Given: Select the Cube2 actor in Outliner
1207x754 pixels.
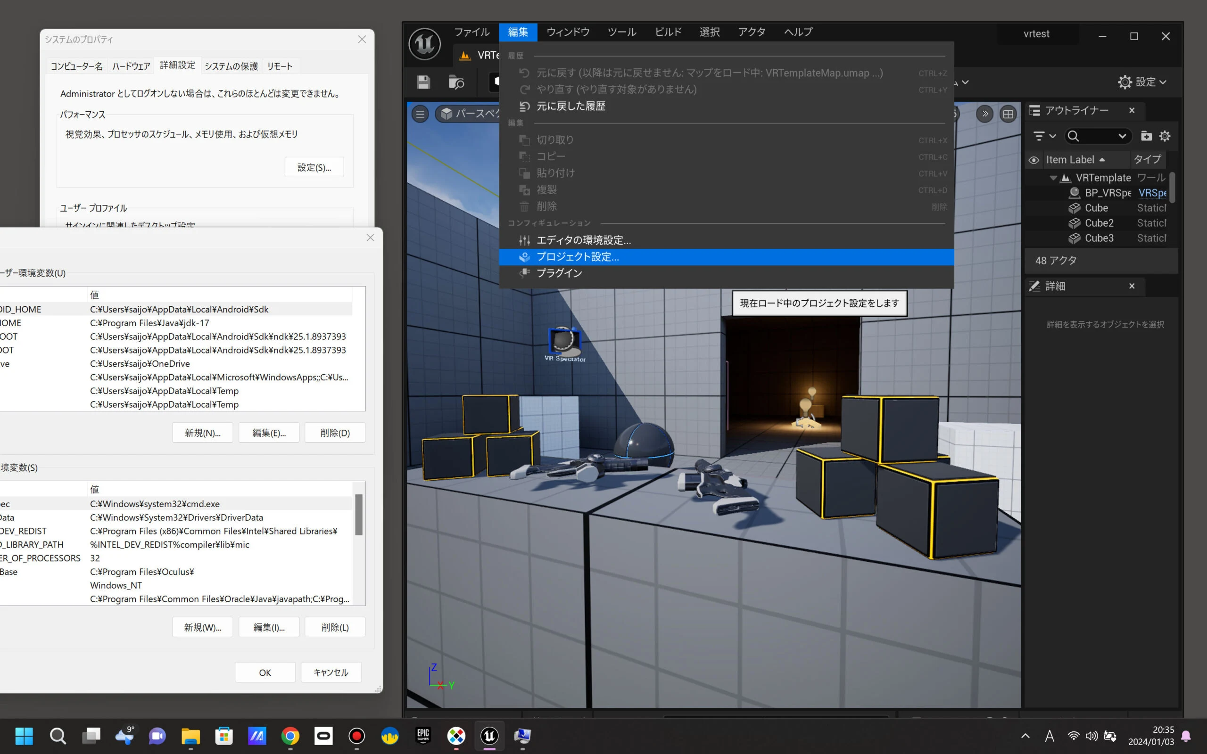Looking at the screenshot, I should coord(1099,223).
